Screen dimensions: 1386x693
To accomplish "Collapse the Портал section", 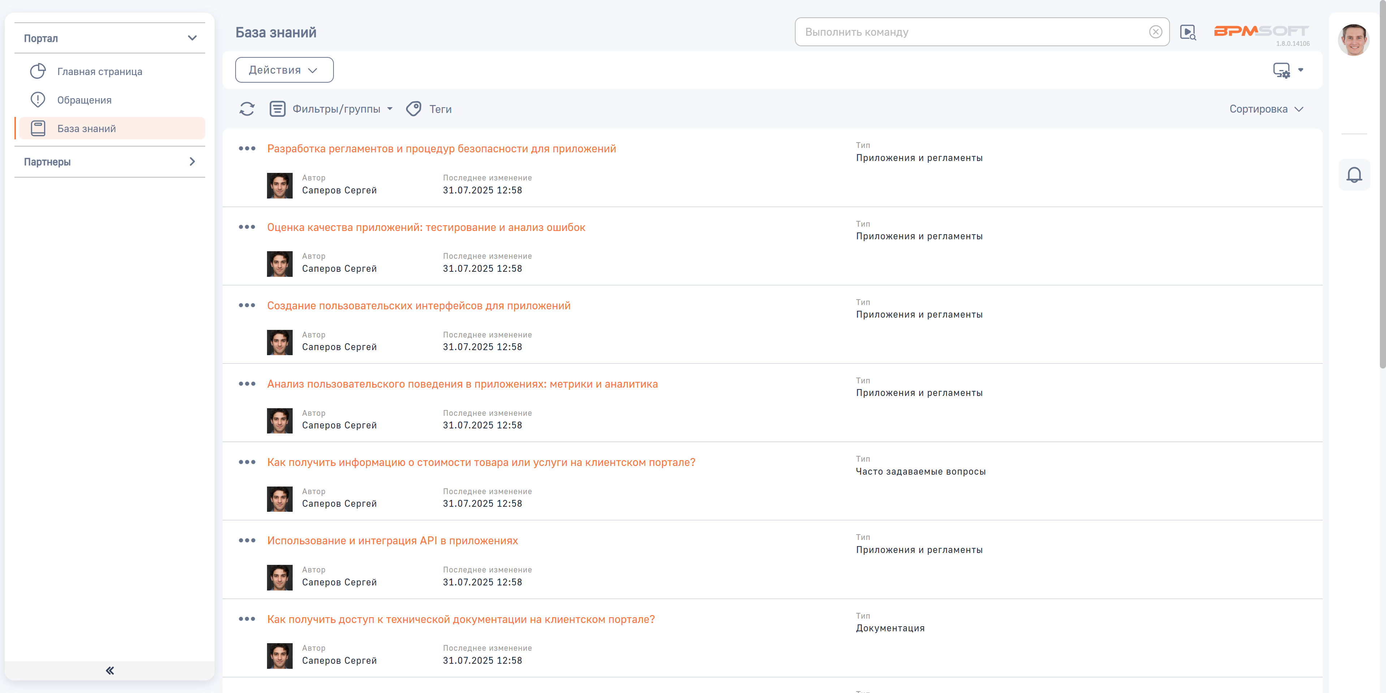I will pyautogui.click(x=110, y=38).
